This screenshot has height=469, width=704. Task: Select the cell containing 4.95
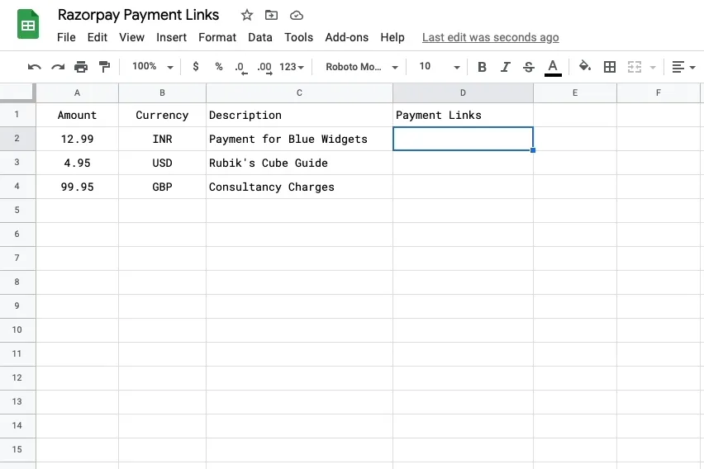77,163
